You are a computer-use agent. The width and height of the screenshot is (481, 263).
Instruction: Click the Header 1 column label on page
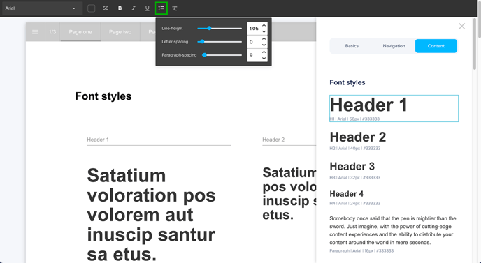click(x=98, y=140)
